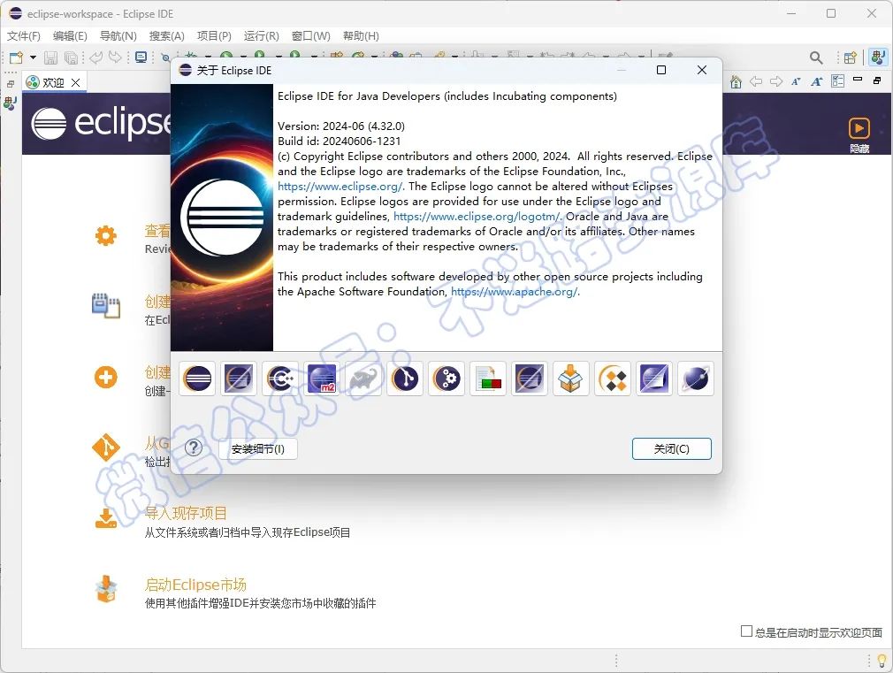Click the New toolbar icon
The image size is (893, 673).
(x=17, y=57)
